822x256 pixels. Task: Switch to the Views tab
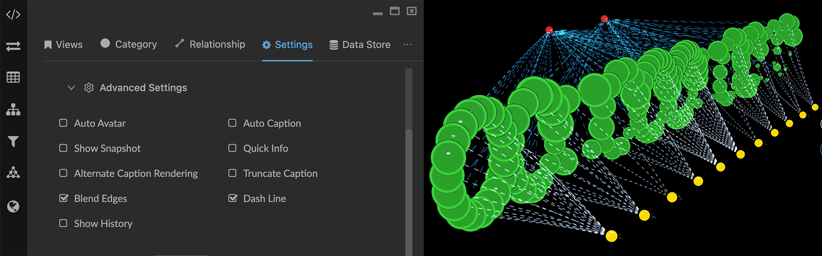point(63,45)
